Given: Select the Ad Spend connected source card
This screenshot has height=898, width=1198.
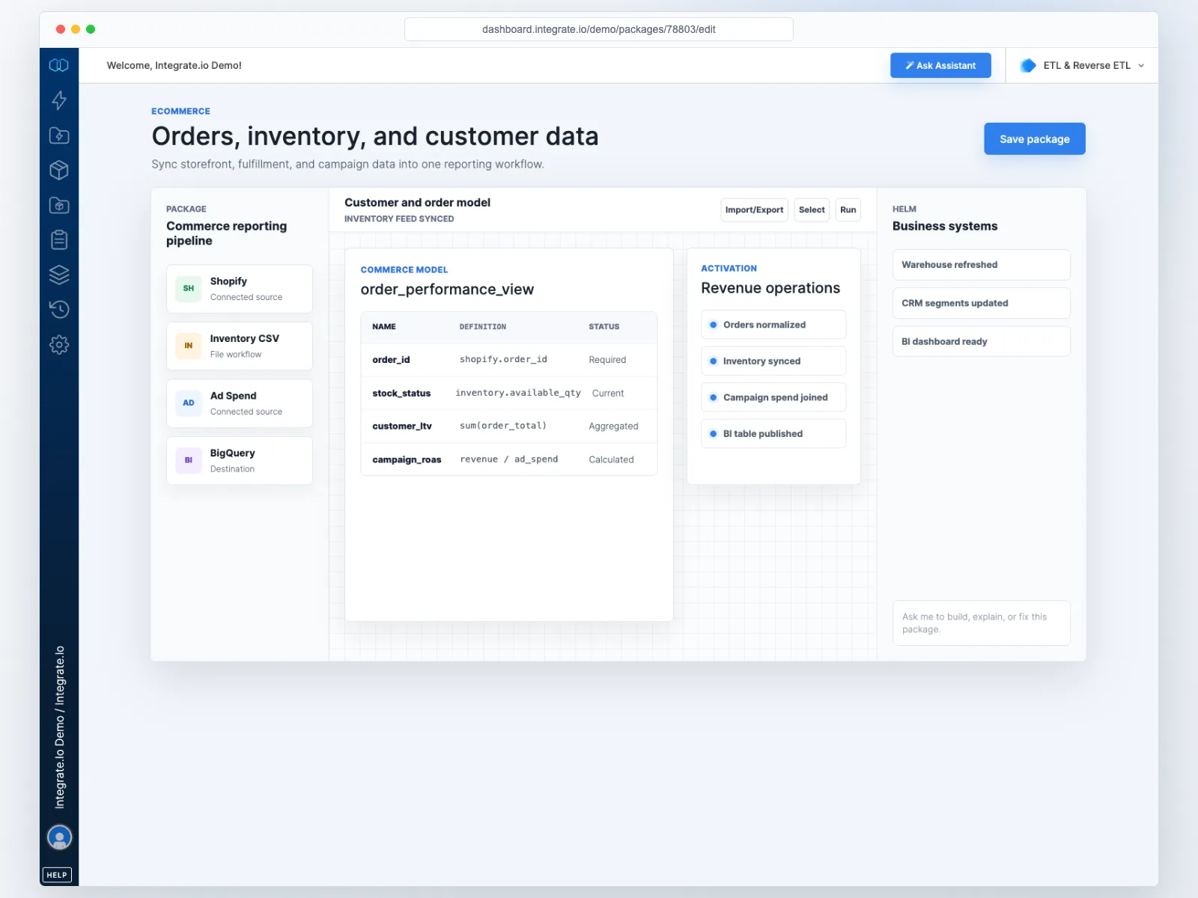Looking at the screenshot, I should pyautogui.click(x=240, y=403).
